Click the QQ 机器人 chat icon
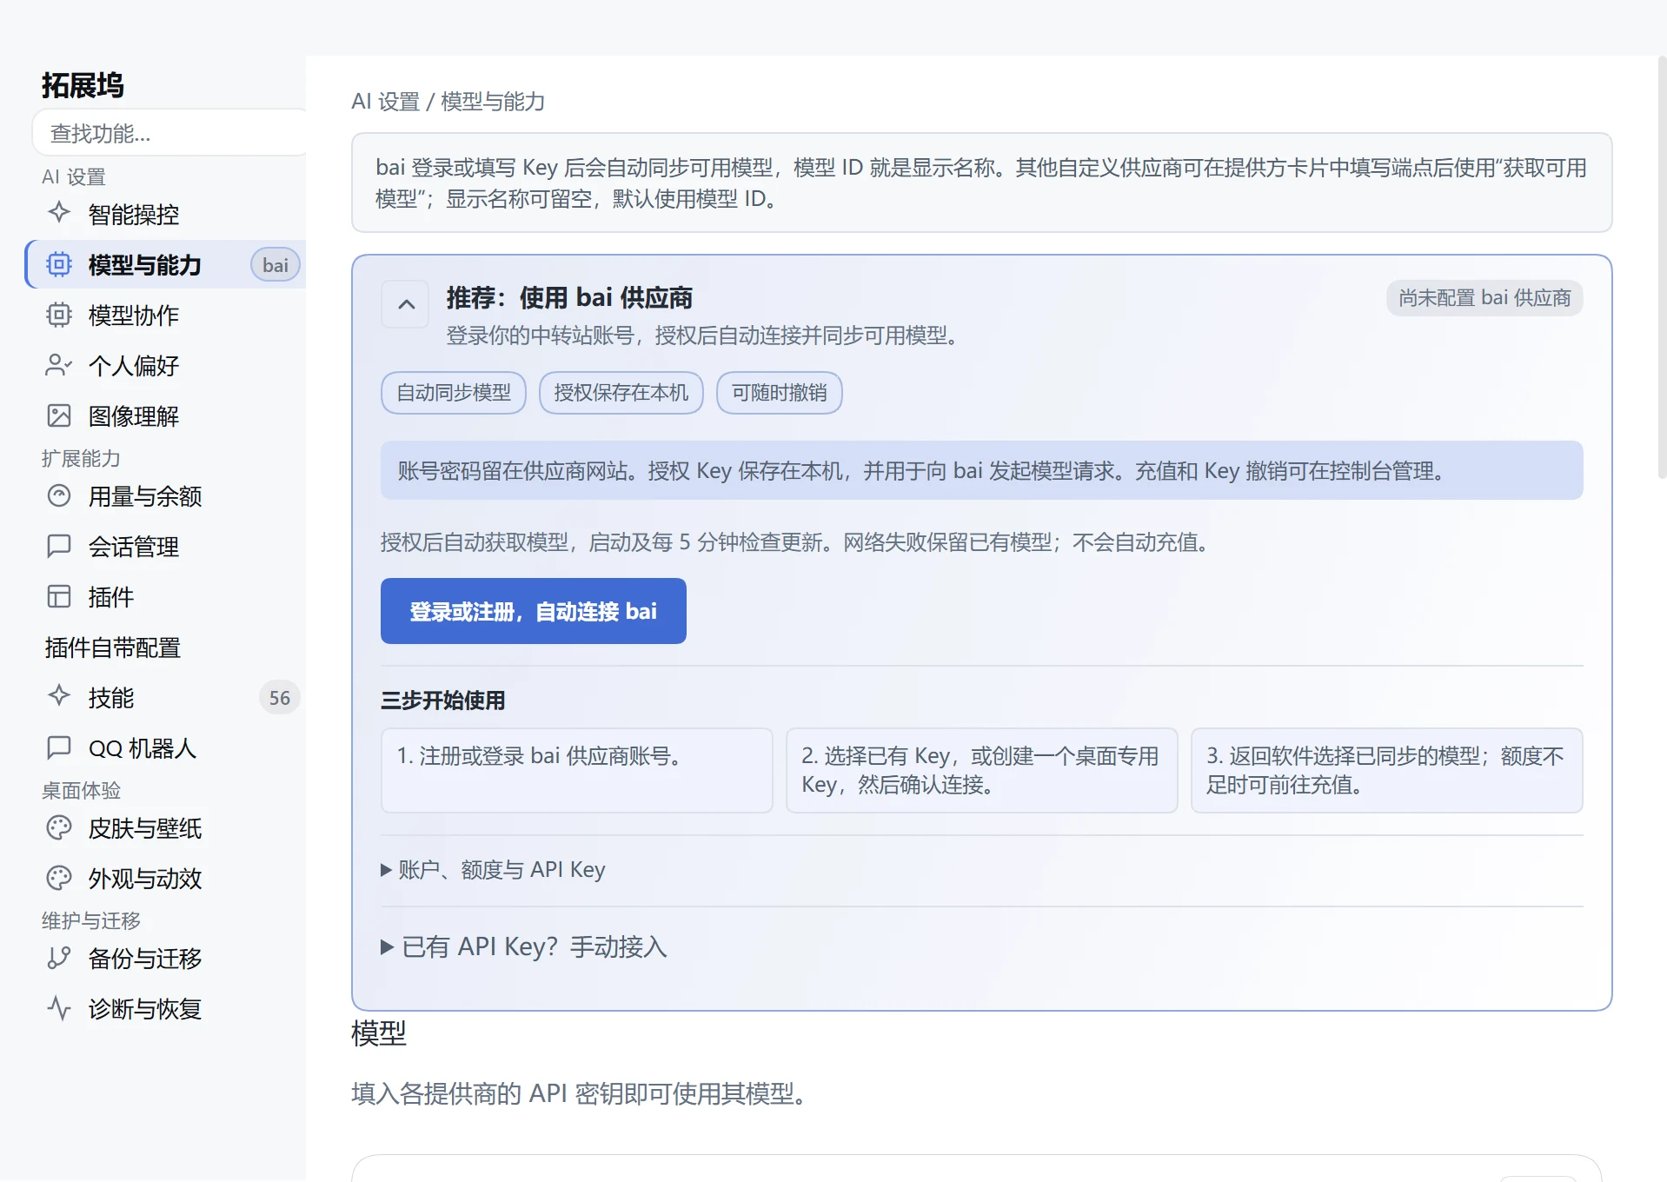This screenshot has height=1182, width=1667. point(59,747)
